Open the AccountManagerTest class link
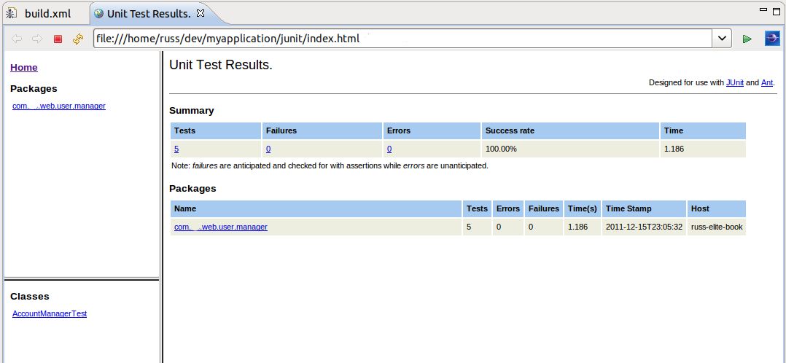Viewport: 786px width, 363px height. point(50,314)
